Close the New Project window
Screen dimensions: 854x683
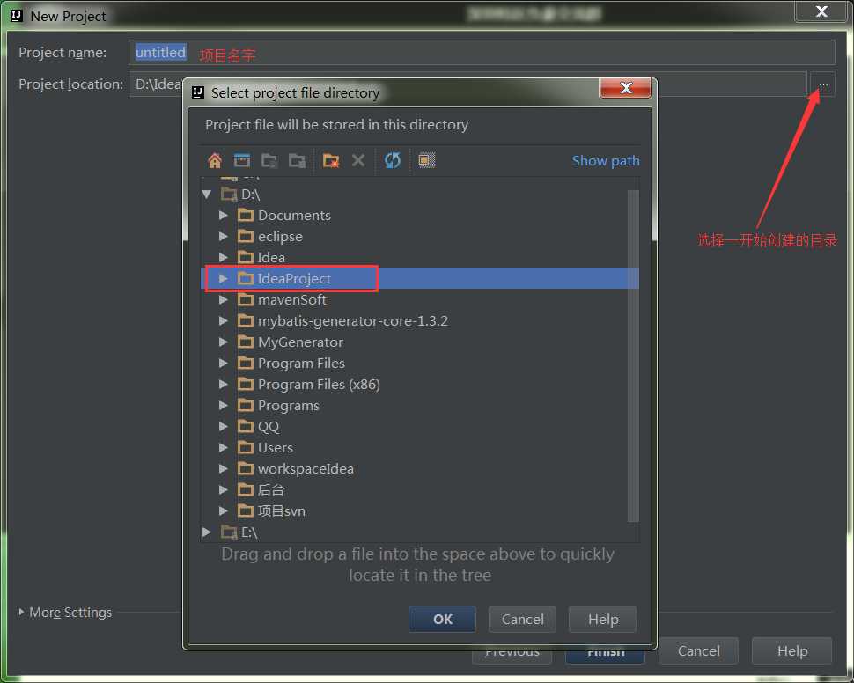coord(821,11)
